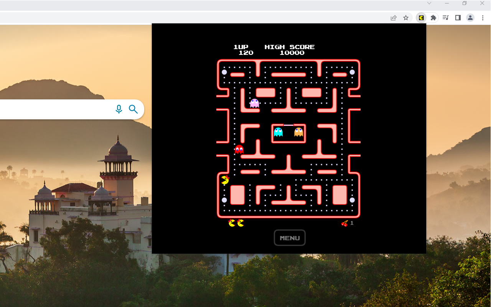This screenshot has height=307, width=491.
Task: Bookmark this page with the star icon
Action: tap(406, 18)
